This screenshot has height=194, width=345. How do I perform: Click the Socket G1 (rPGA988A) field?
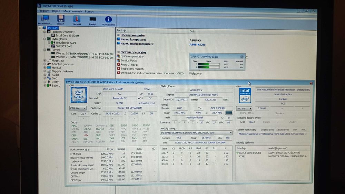coord(130,108)
